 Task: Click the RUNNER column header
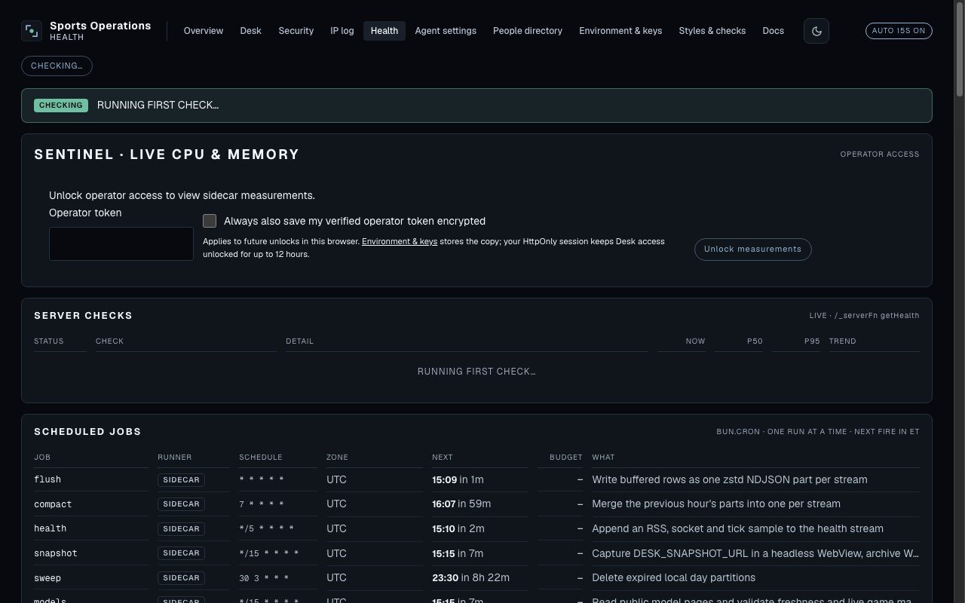coord(175,458)
